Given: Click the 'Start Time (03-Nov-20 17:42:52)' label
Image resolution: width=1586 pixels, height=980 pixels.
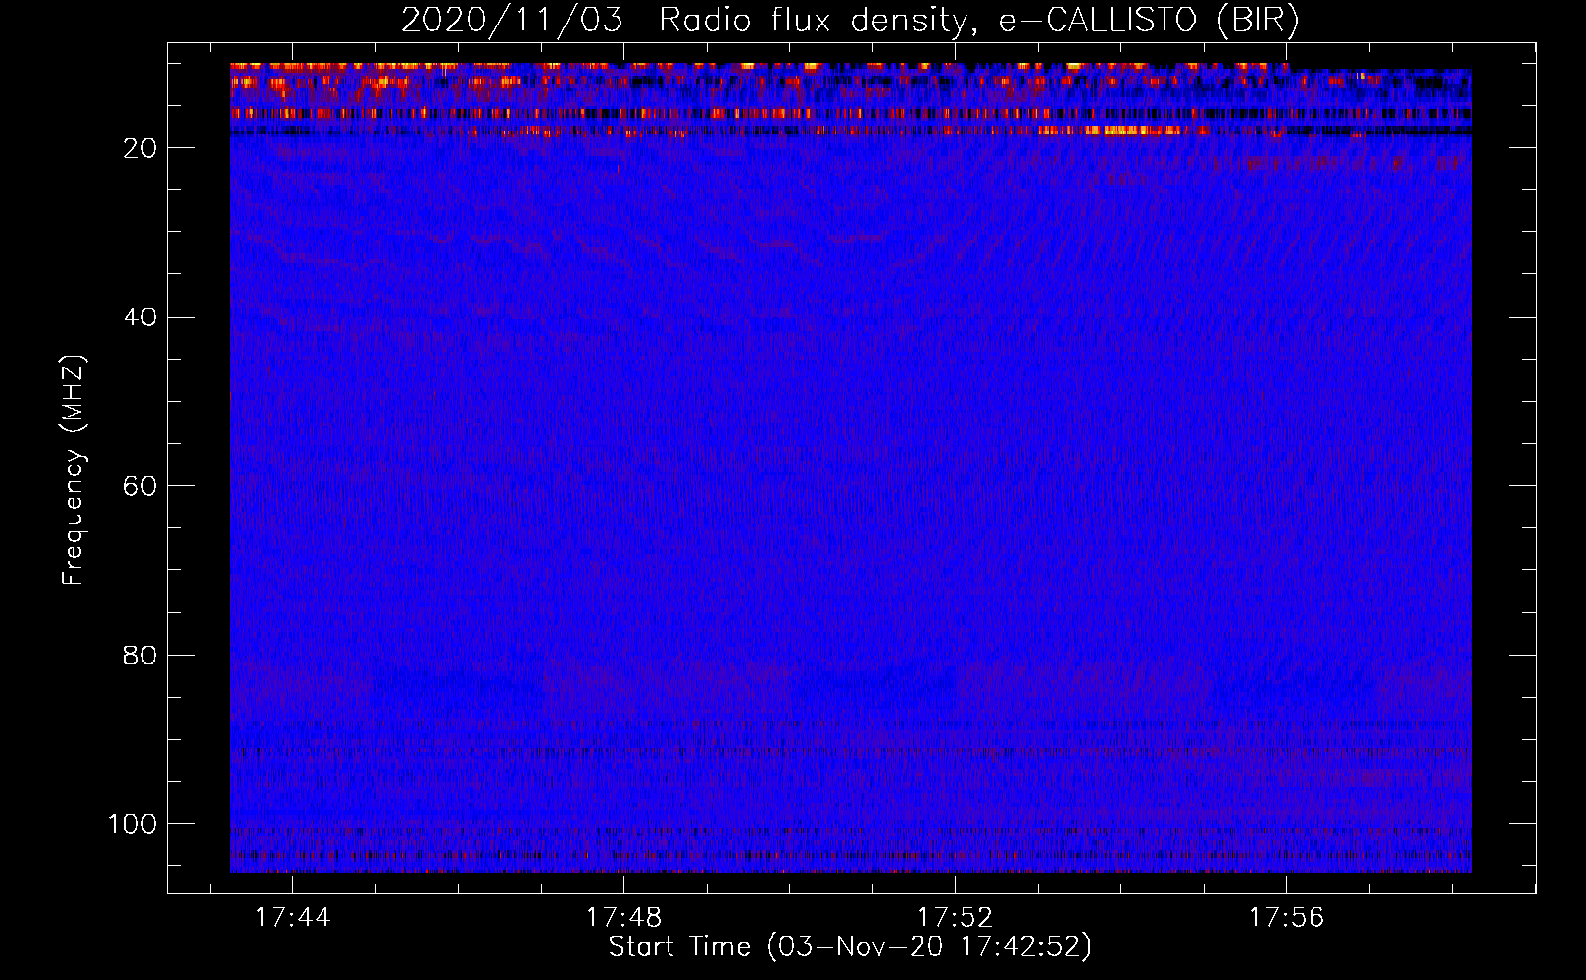Looking at the screenshot, I should tap(850, 947).
